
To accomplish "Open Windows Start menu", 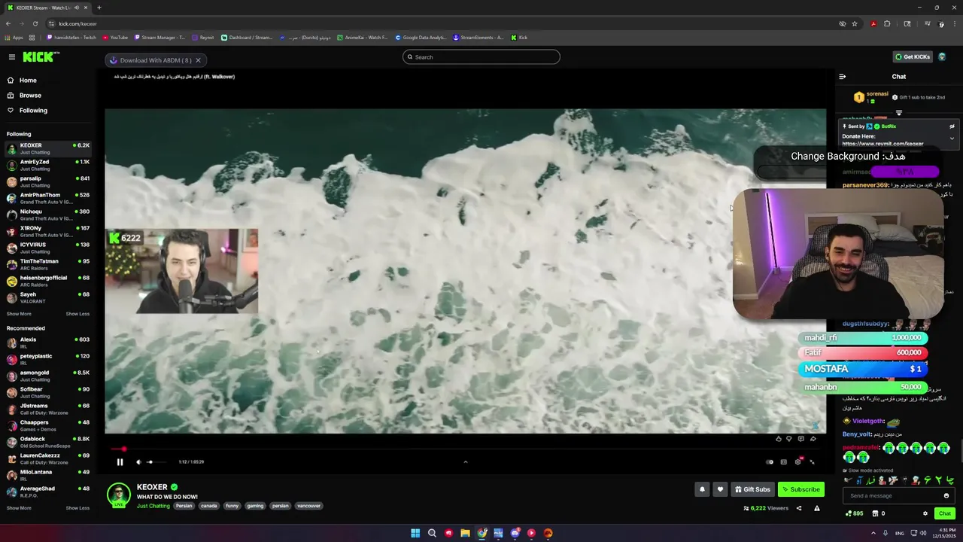I will click(x=415, y=533).
